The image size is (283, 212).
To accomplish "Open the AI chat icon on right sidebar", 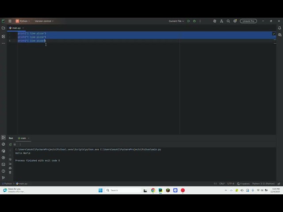I will [279, 35].
